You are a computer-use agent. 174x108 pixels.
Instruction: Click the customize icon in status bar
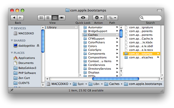(x=12, y=90)
